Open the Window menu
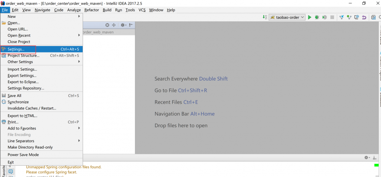 click(156, 10)
